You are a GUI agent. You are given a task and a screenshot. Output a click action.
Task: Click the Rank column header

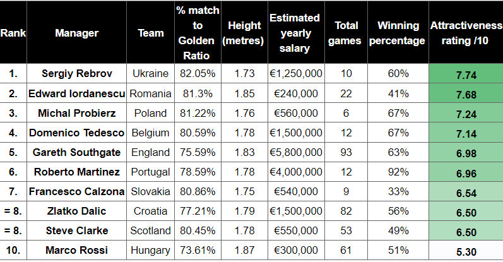(13, 33)
